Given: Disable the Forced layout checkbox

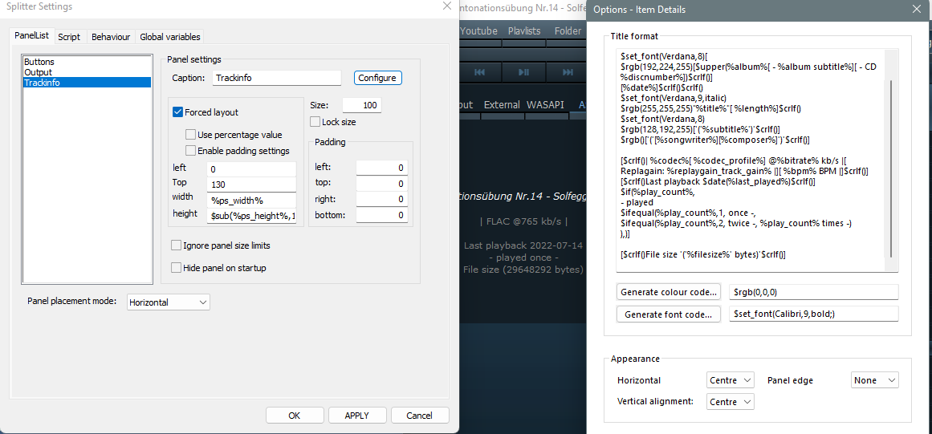Looking at the screenshot, I should [x=178, y=112].
